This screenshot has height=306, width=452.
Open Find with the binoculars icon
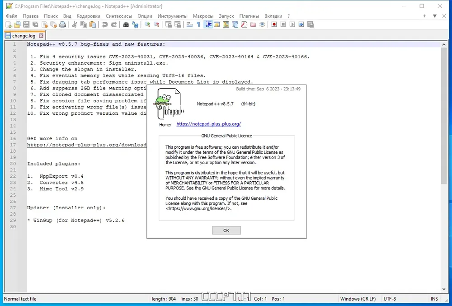point(126,24)
